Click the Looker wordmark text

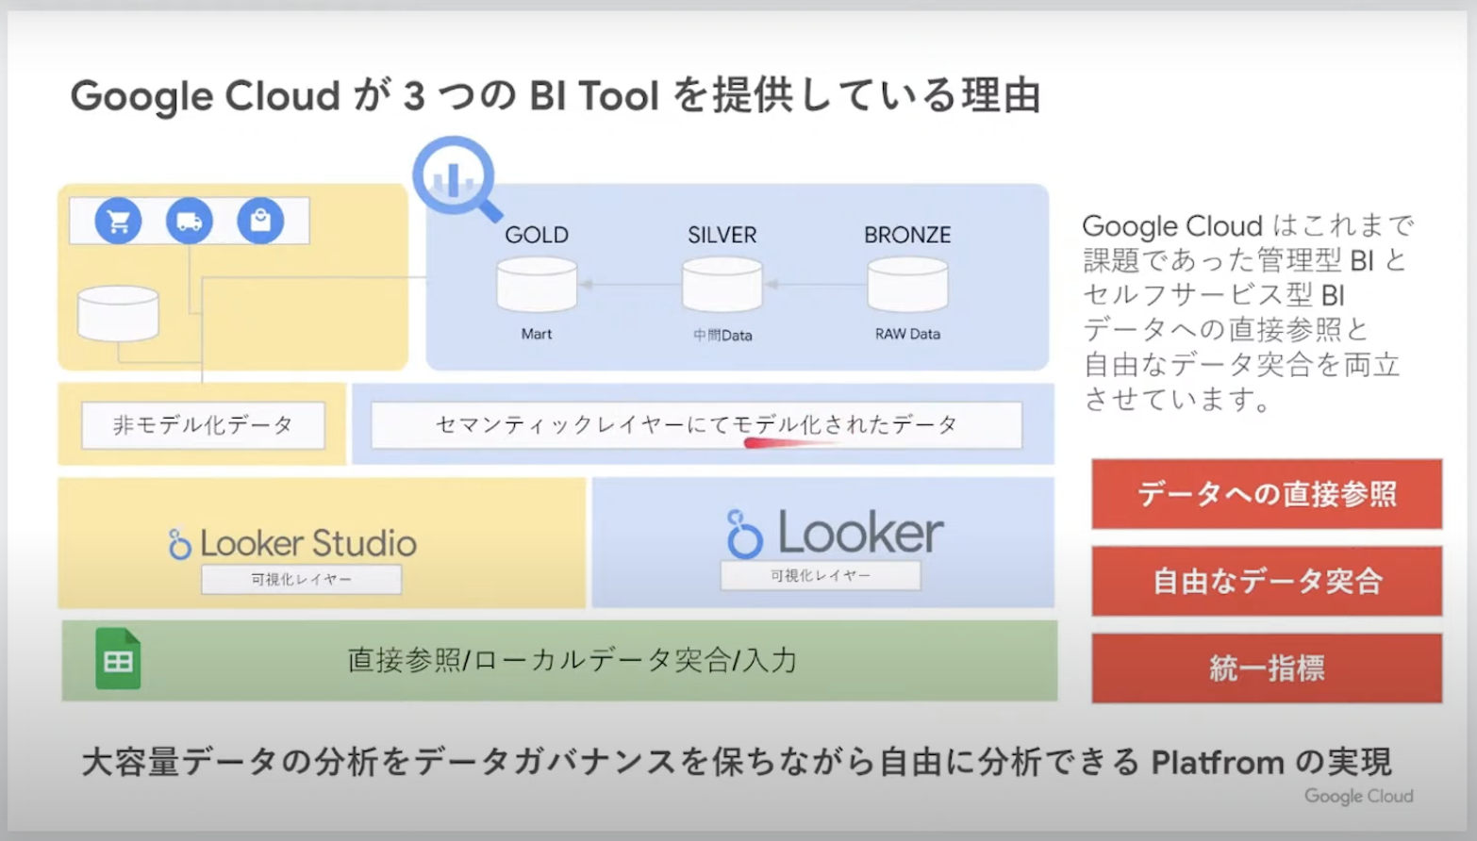tap(860, 534)
